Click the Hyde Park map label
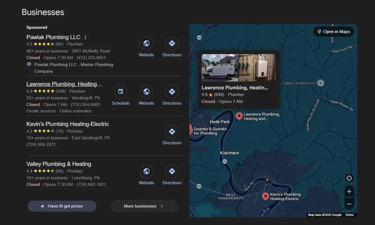The image size is (375, 225). pyautogui.click(x=220, y=122)
